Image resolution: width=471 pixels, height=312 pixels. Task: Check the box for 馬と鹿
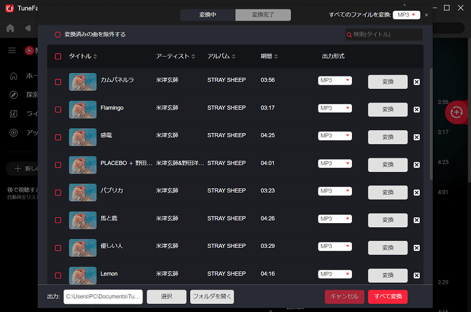[58, 220]
